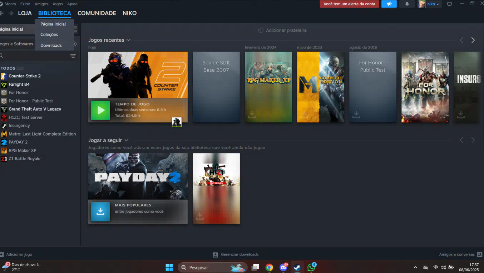Click the account alert red button

point(349,4)
